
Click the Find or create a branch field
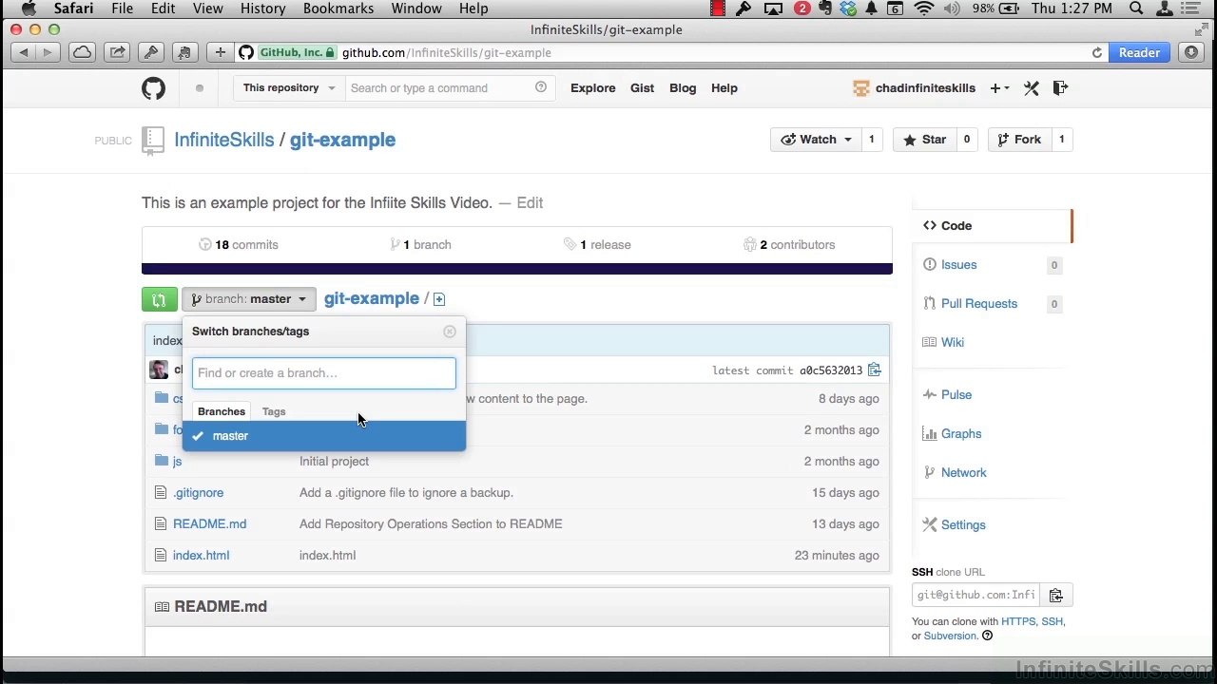(324, 373)
